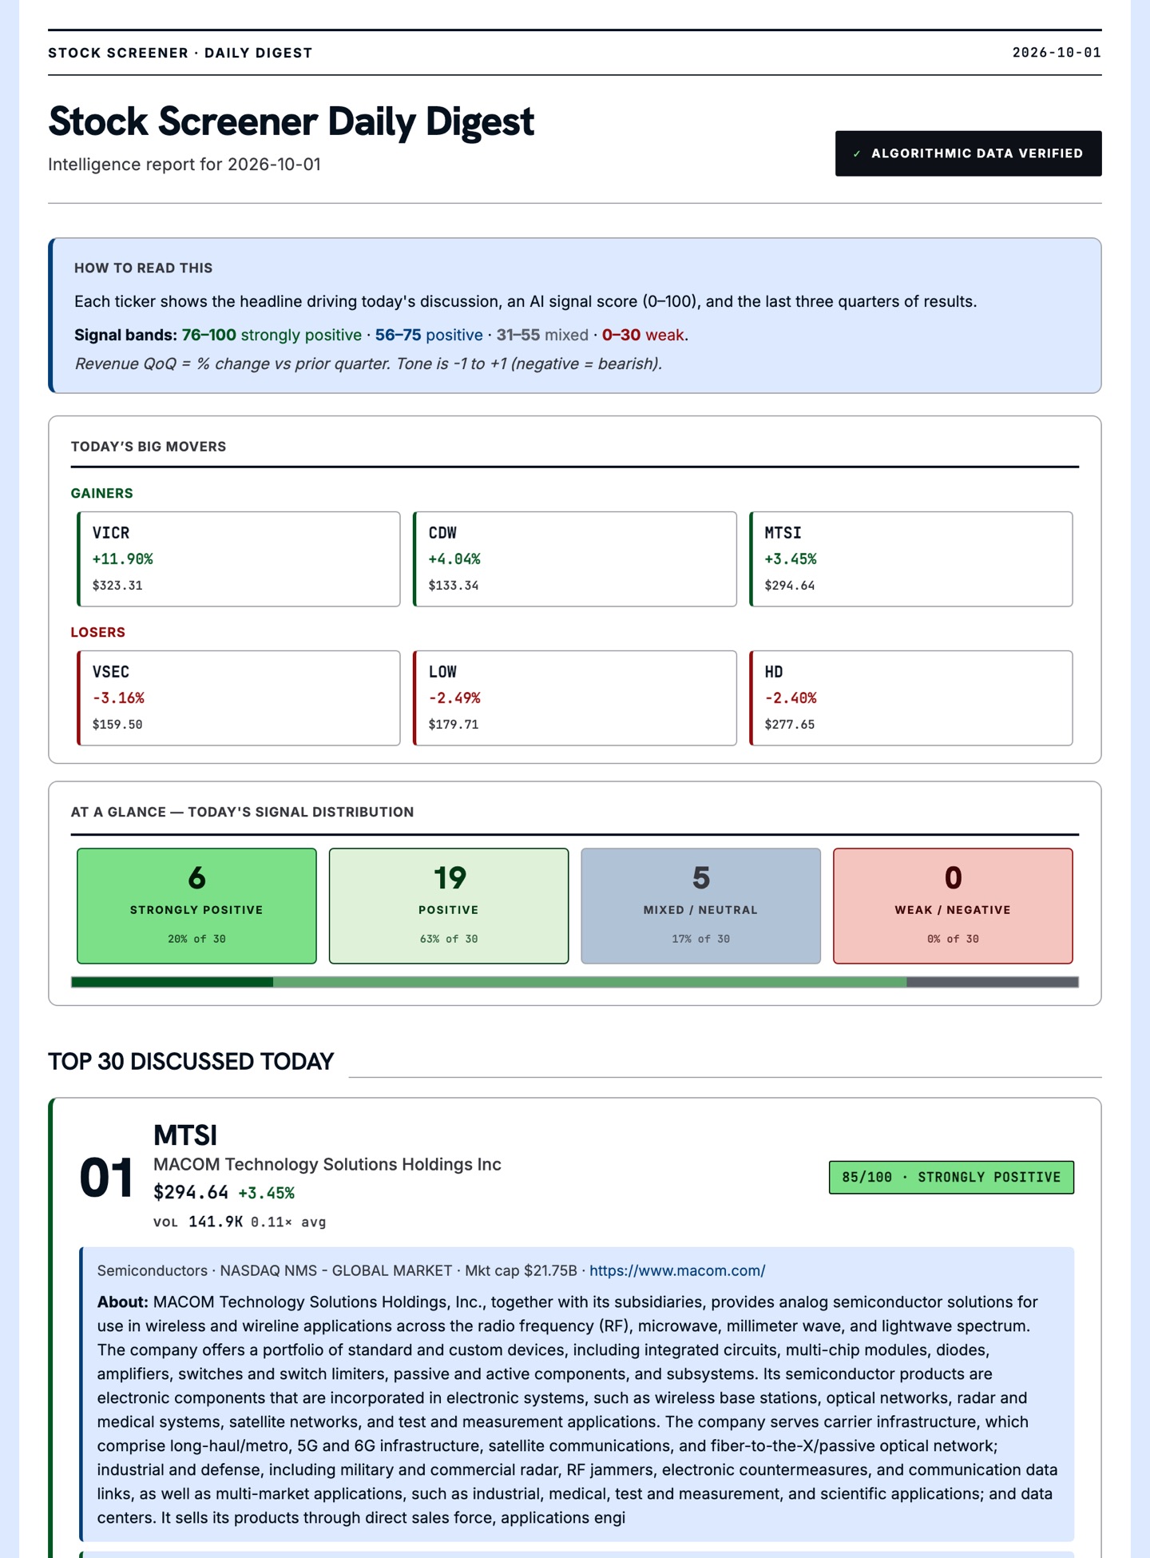Screen dimensions: 1150x1558
Task: Click the rank number 01
Action: coord(106,1178)
